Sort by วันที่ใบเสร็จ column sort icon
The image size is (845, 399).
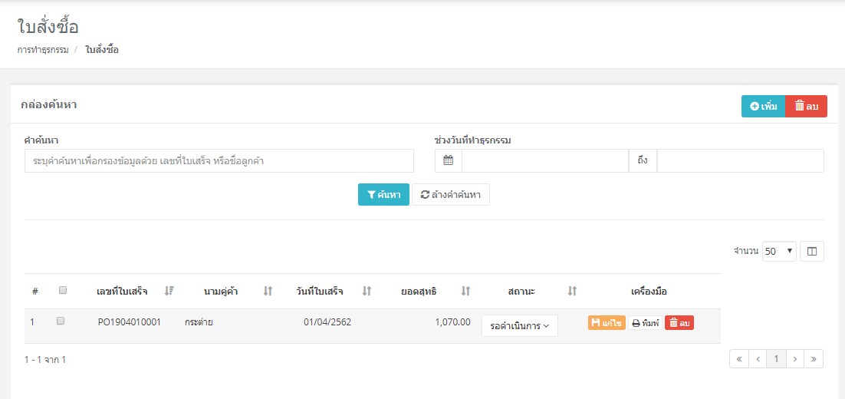tap(367, 291)
